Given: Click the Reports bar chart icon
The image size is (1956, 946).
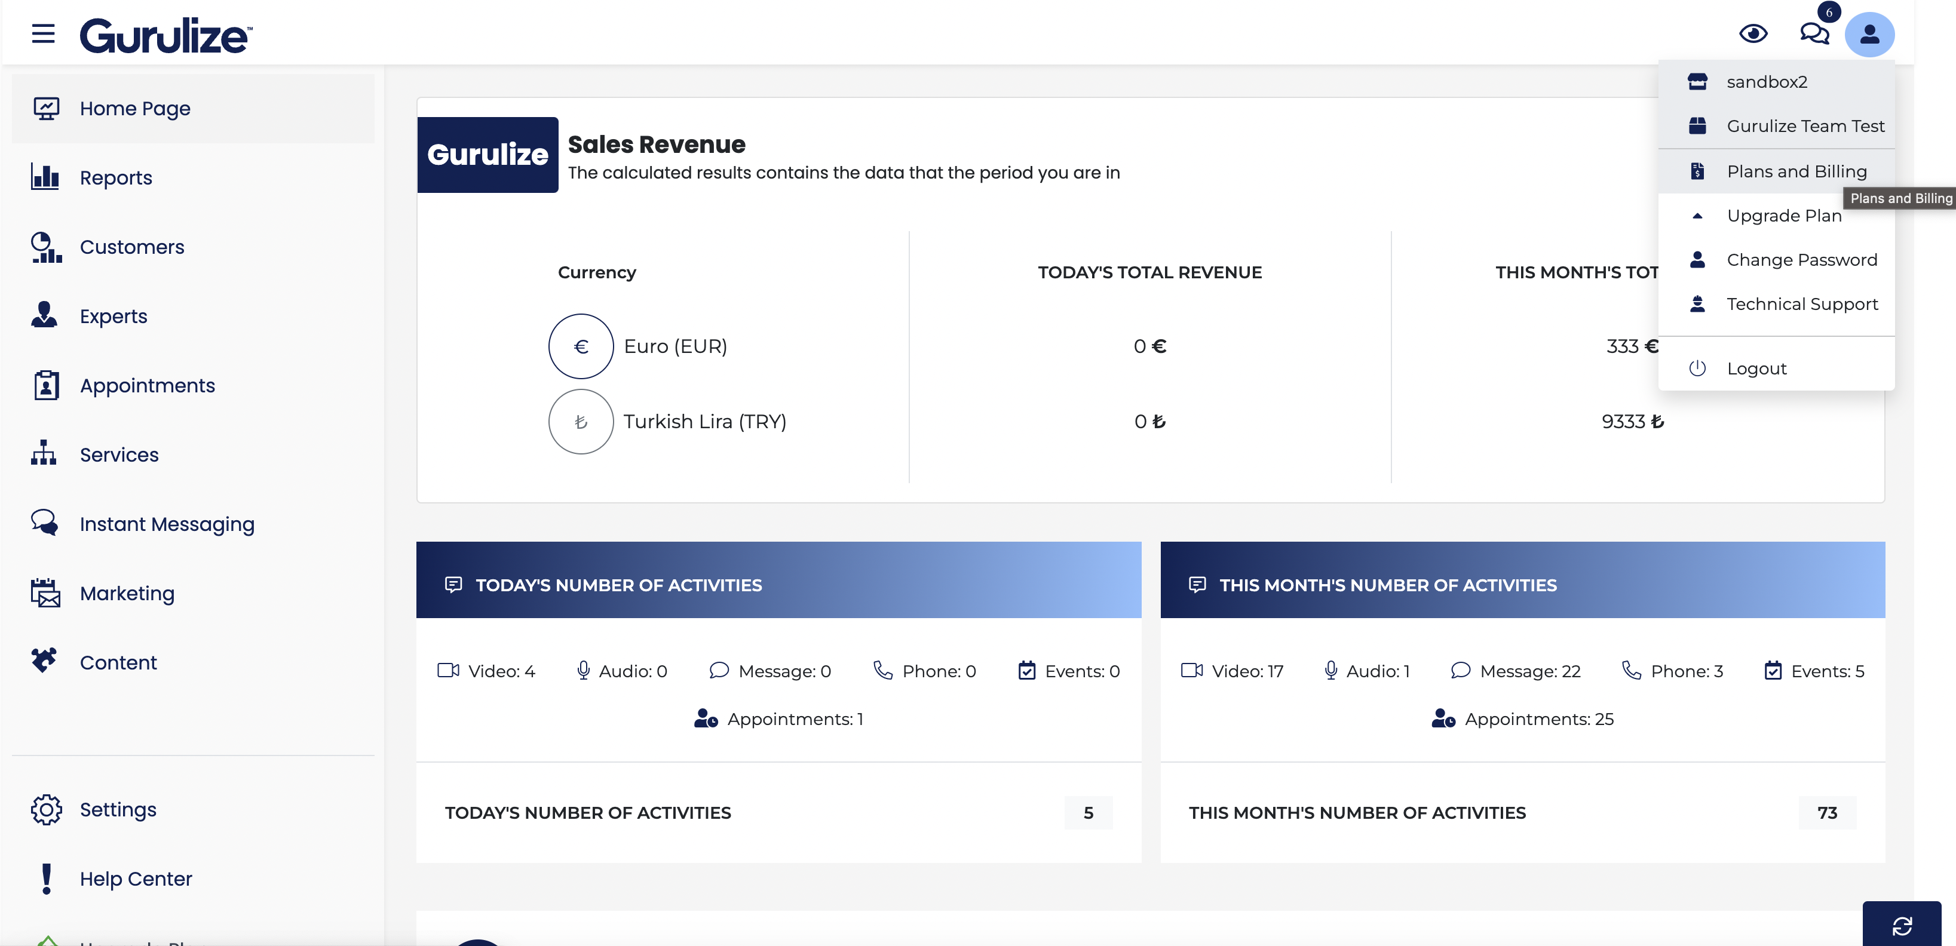Looking at the screenshot, I should [45, 177].
